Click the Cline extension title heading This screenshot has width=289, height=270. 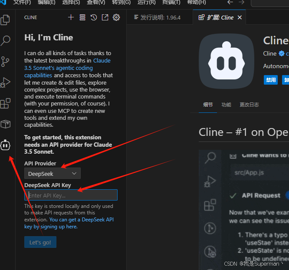tap(276, 40)
